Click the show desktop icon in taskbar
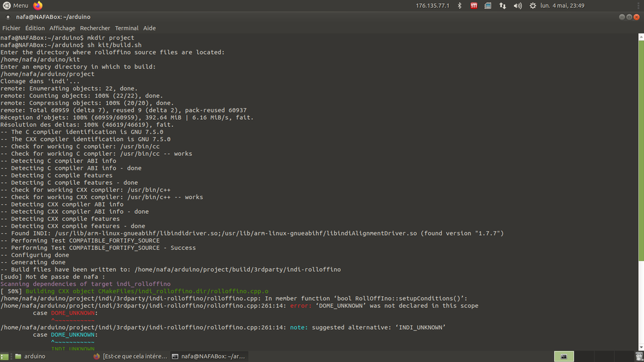Image resolution: width=644 pixels, height=362 pixels. pos(5,356)
